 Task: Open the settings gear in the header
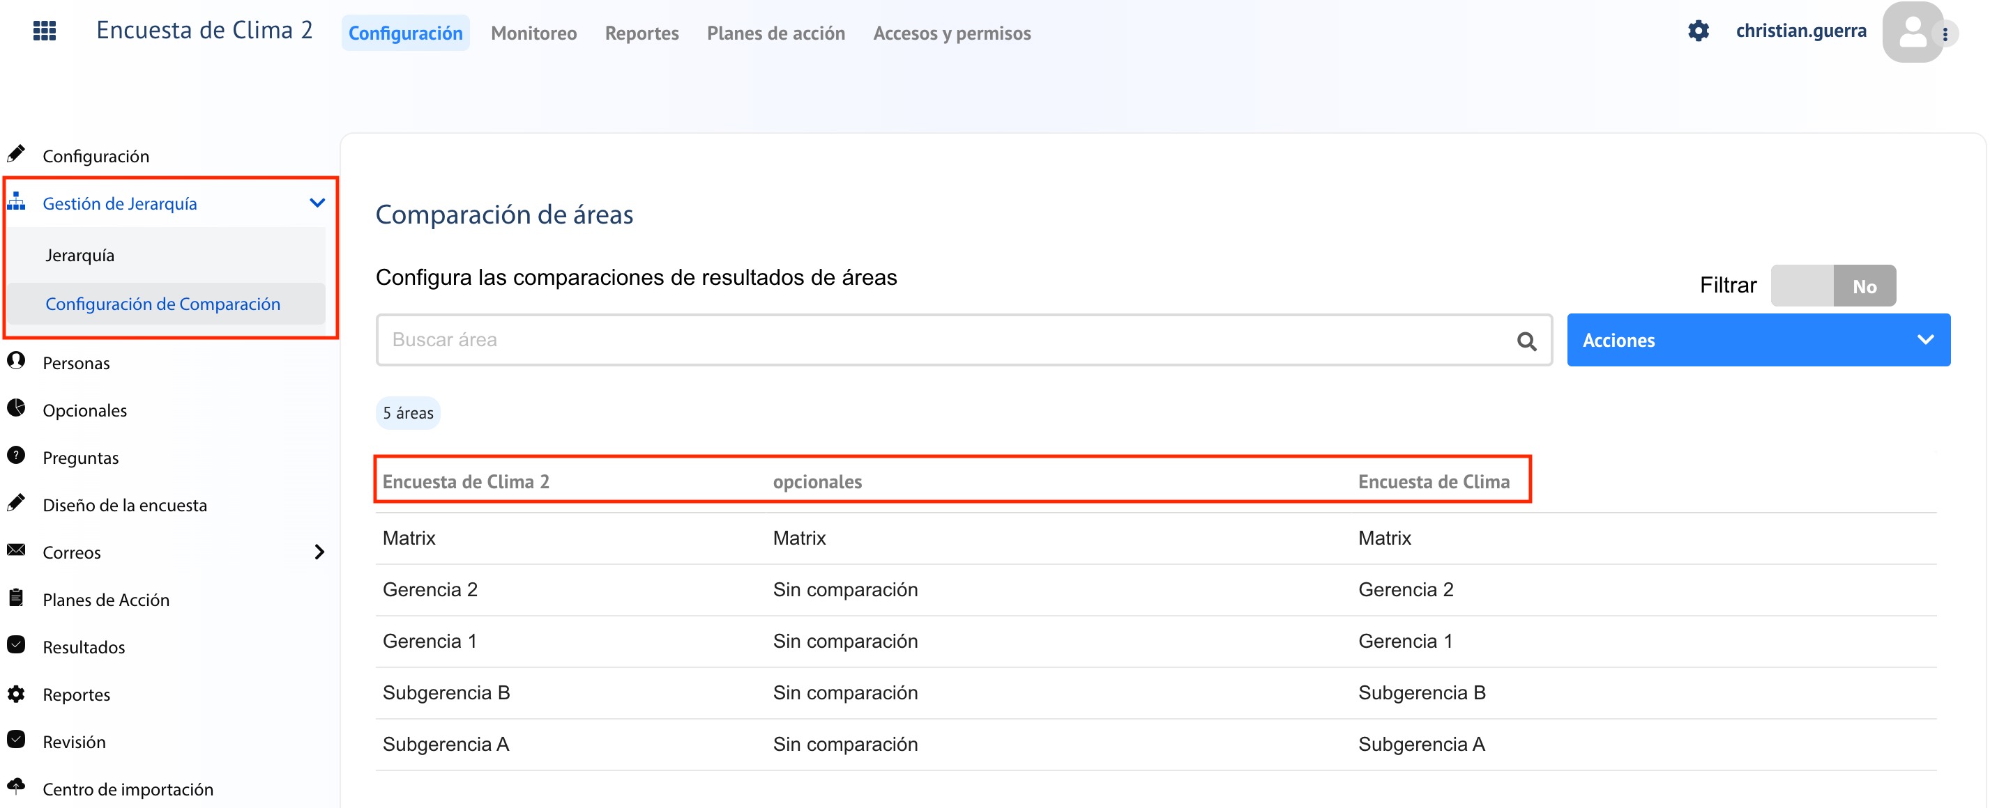click(x=1698, y=31)
